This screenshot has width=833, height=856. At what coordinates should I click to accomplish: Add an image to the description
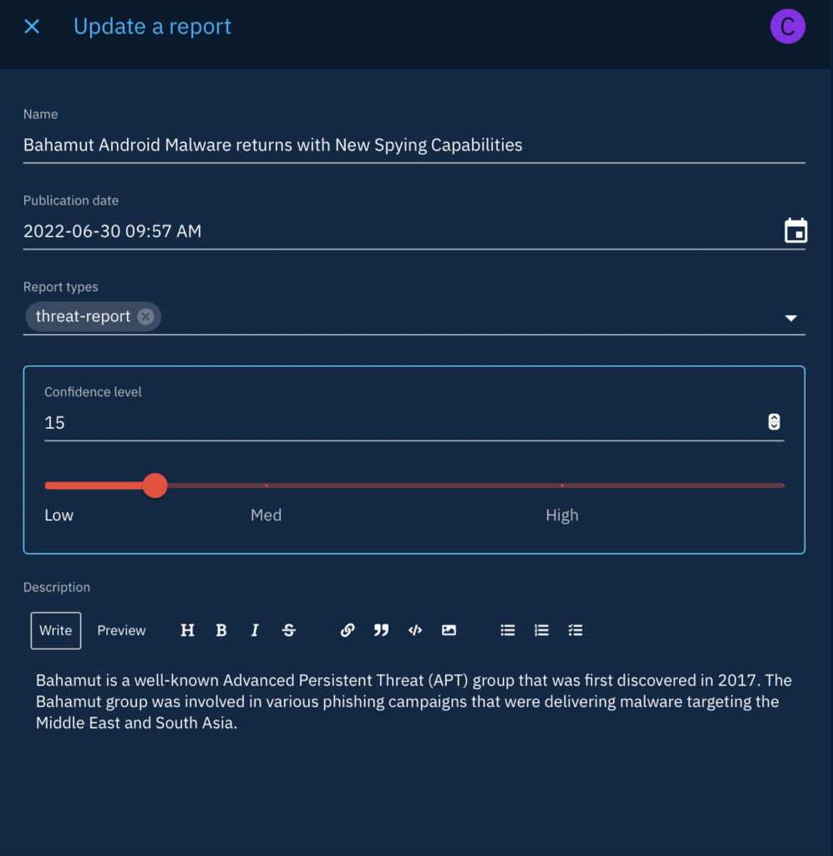449,630
